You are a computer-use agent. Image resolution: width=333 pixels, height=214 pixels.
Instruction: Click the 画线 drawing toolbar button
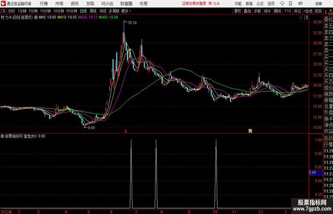point(277,11)
